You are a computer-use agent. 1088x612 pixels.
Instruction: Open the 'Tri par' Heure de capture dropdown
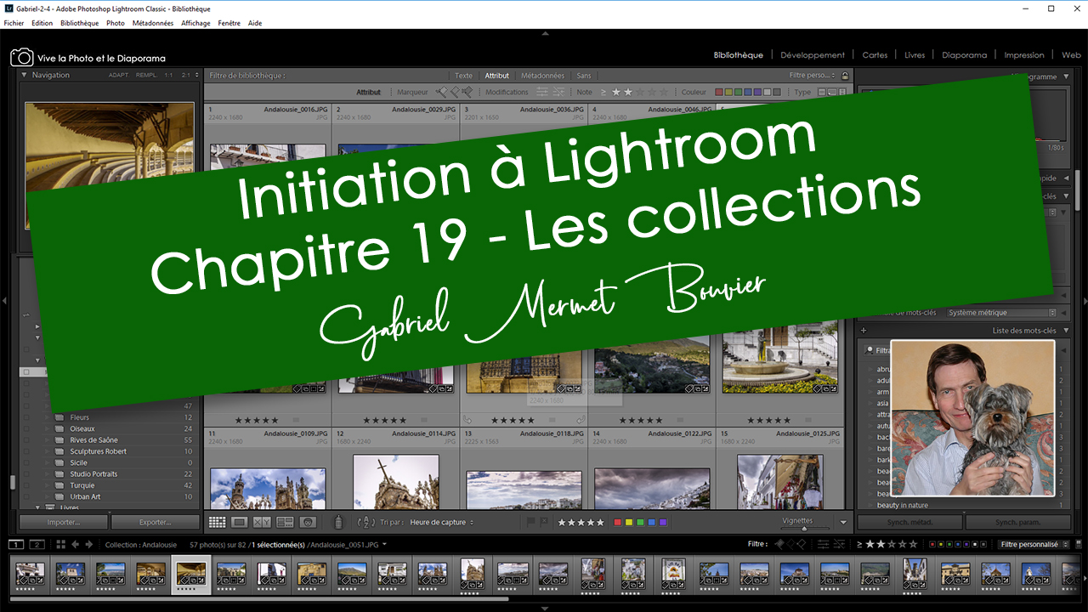442,523
